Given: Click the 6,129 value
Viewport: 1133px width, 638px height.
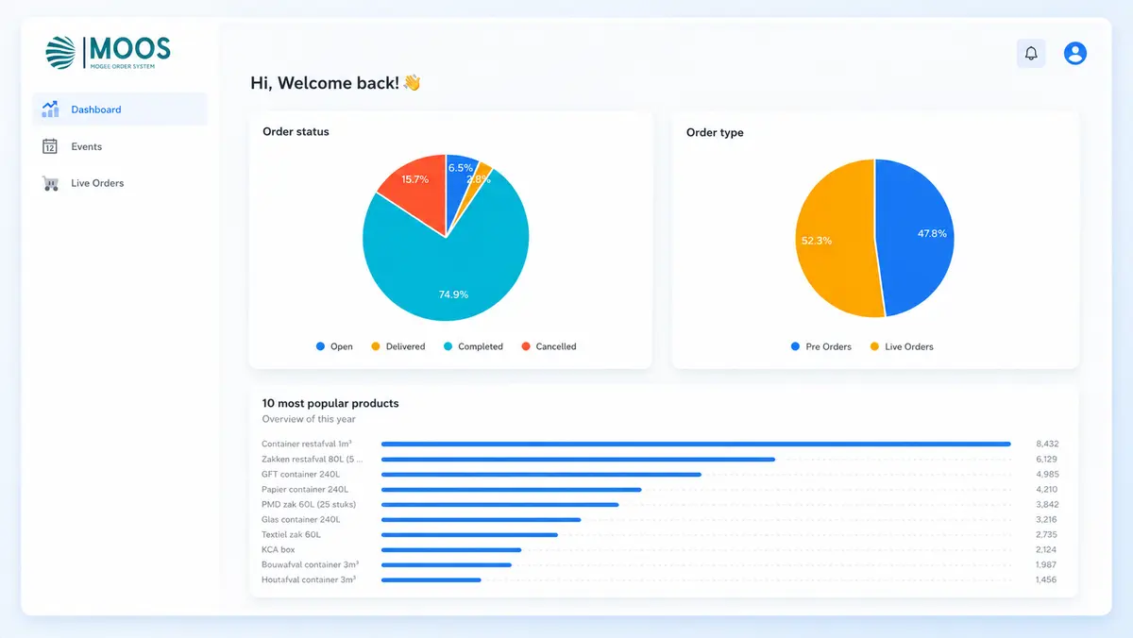Looking at the screenshot, I should [1047, 459].
